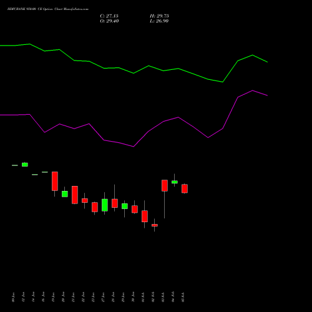312x312 pixels.
Task: Select the 09 Jan date label
Action: click(13, 297)
